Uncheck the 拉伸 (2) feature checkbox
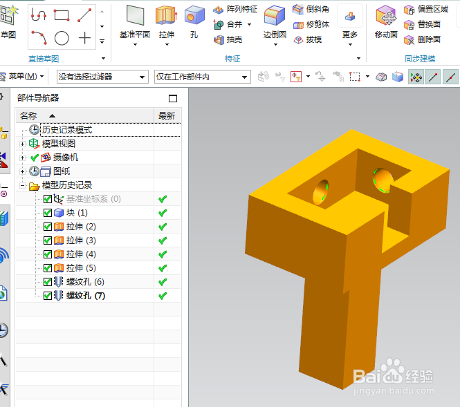Image resolution: width=460 pixels, height=407 pixels. click(x=48, y=227)
